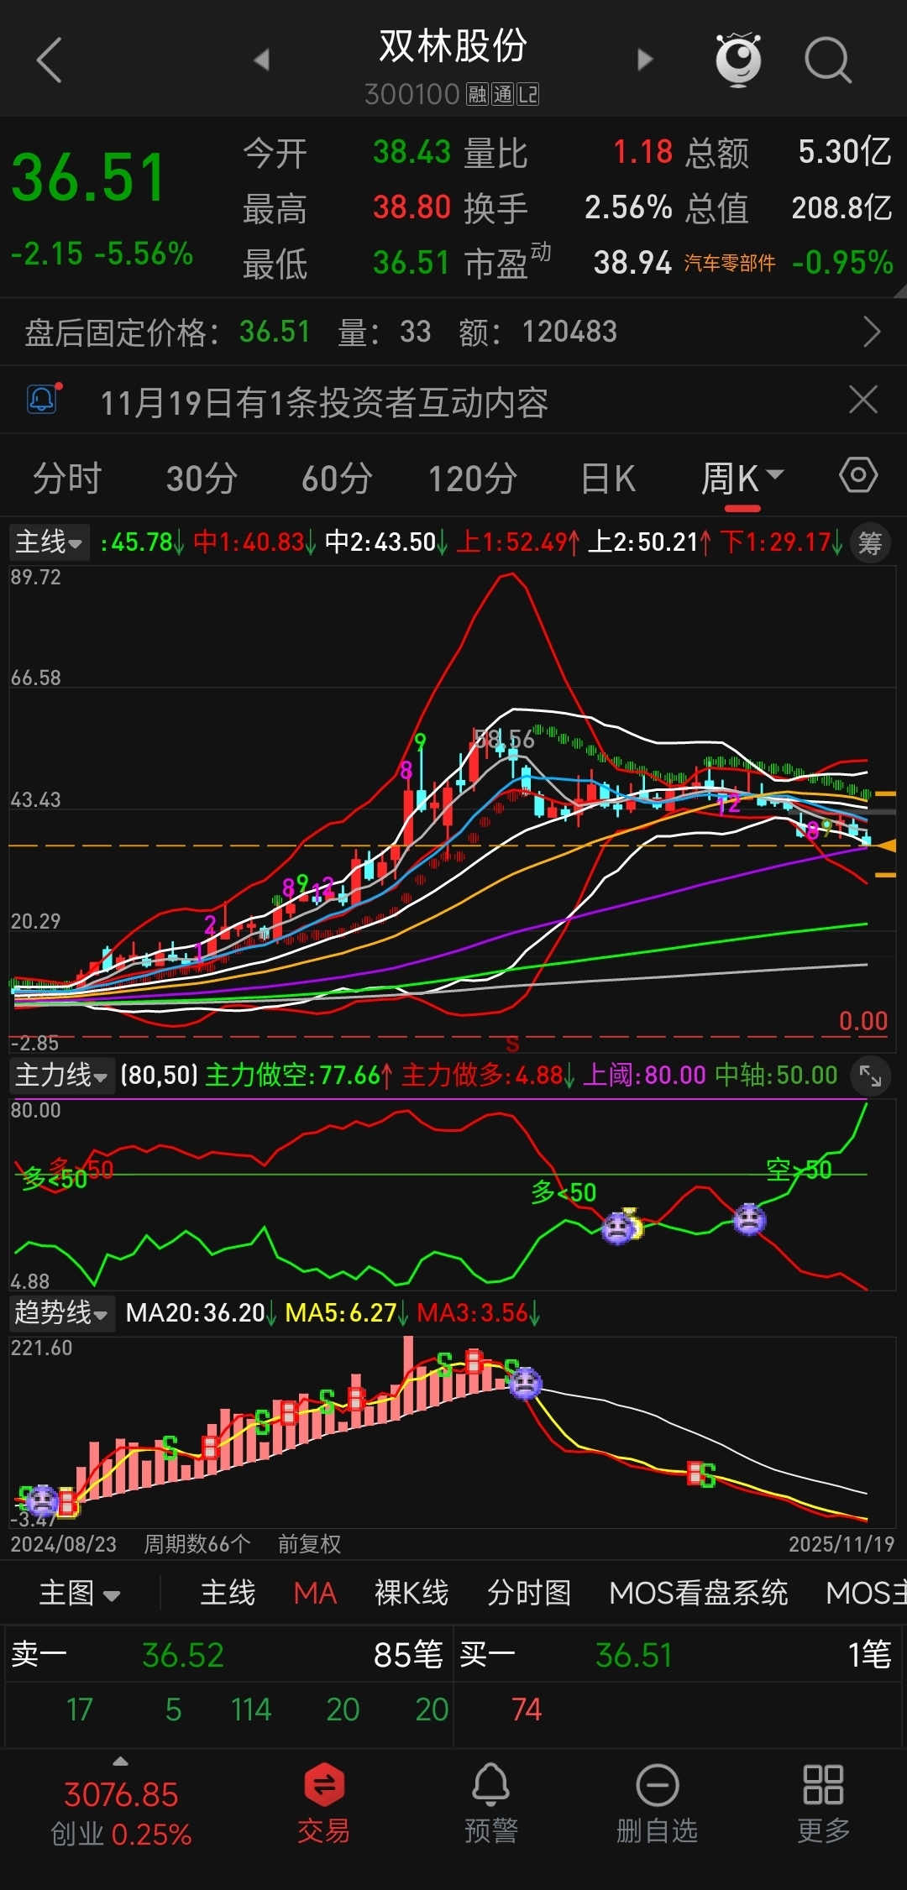Image resolution: width=907 pixels, height=1890 pixels.
Task: Tap the 通 connect badge
Action: (x=503, y=95)
